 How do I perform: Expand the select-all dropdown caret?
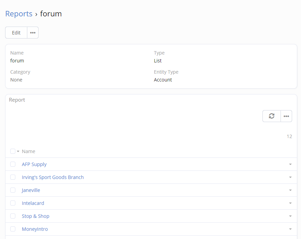18,151
